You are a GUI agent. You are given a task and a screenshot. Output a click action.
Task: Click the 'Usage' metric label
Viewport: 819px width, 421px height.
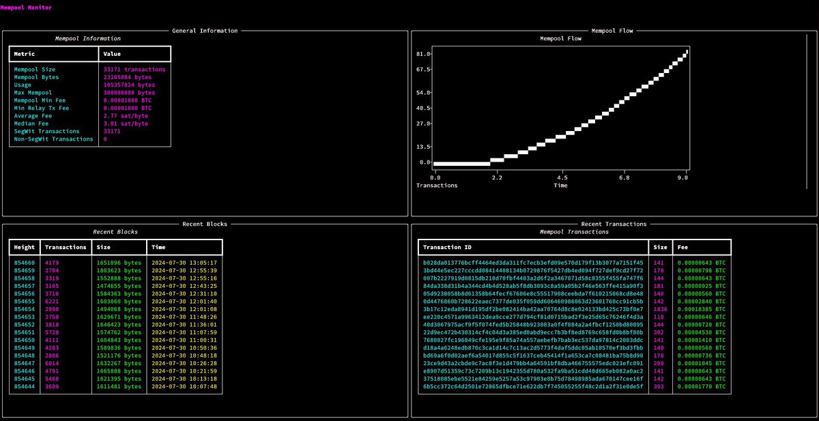(23, 85)
